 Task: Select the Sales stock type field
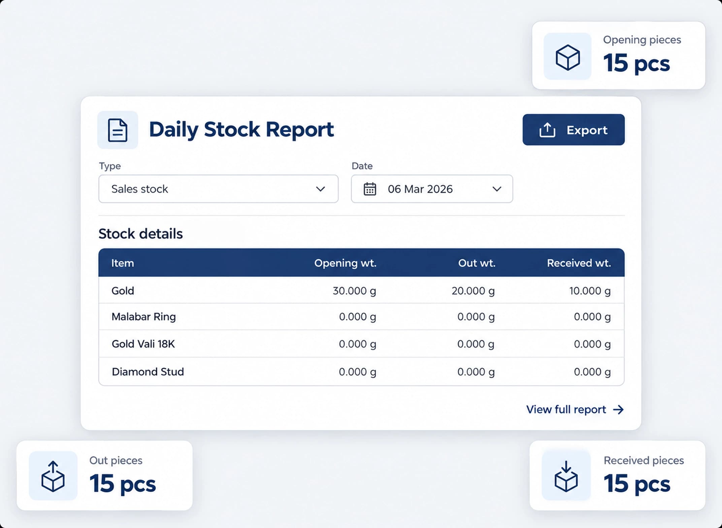218,189
